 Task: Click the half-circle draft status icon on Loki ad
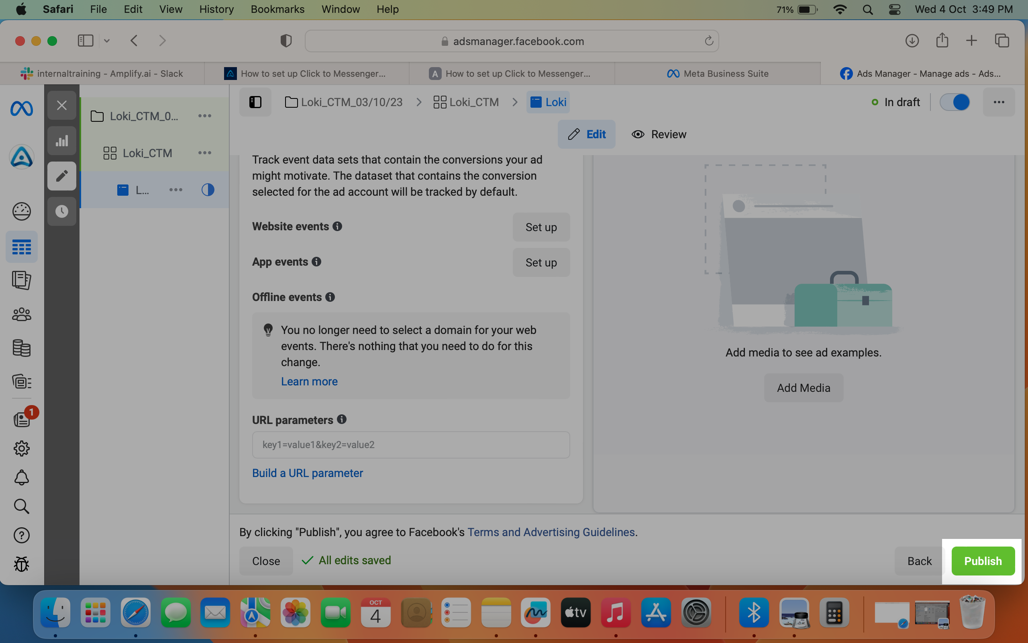pos(208,190)
